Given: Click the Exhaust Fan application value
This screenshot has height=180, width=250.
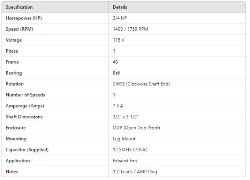Looking at the screenshot, I should click(x=125, y=161).
